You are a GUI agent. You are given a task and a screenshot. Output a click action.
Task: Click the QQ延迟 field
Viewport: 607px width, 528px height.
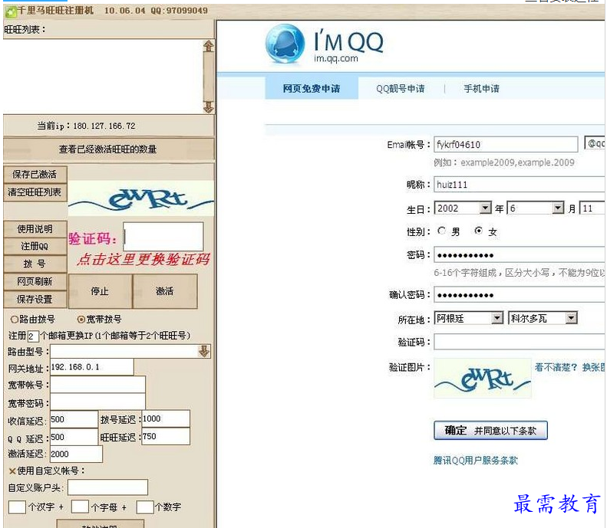point(74,437)
